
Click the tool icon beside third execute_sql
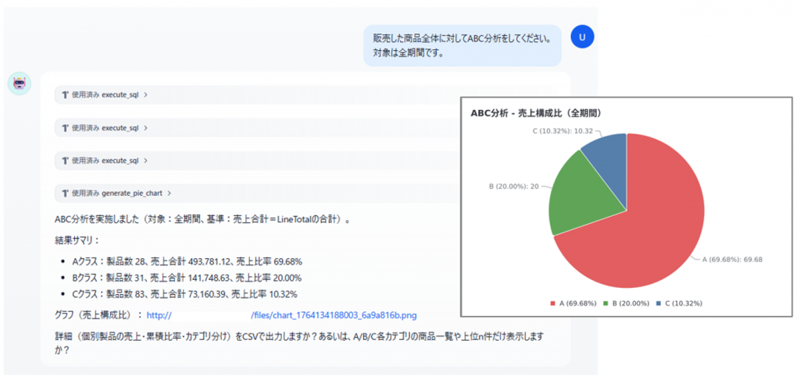[x=65, y=161]
